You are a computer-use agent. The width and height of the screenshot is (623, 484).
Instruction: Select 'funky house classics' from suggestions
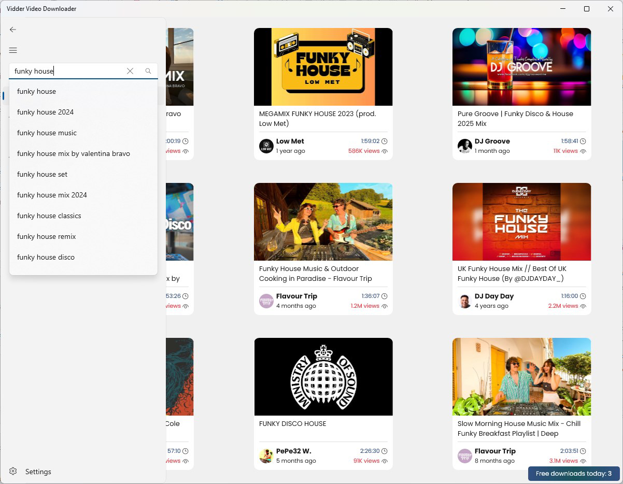point(49,216)
